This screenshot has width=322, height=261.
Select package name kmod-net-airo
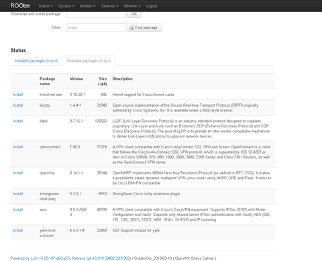51,95
